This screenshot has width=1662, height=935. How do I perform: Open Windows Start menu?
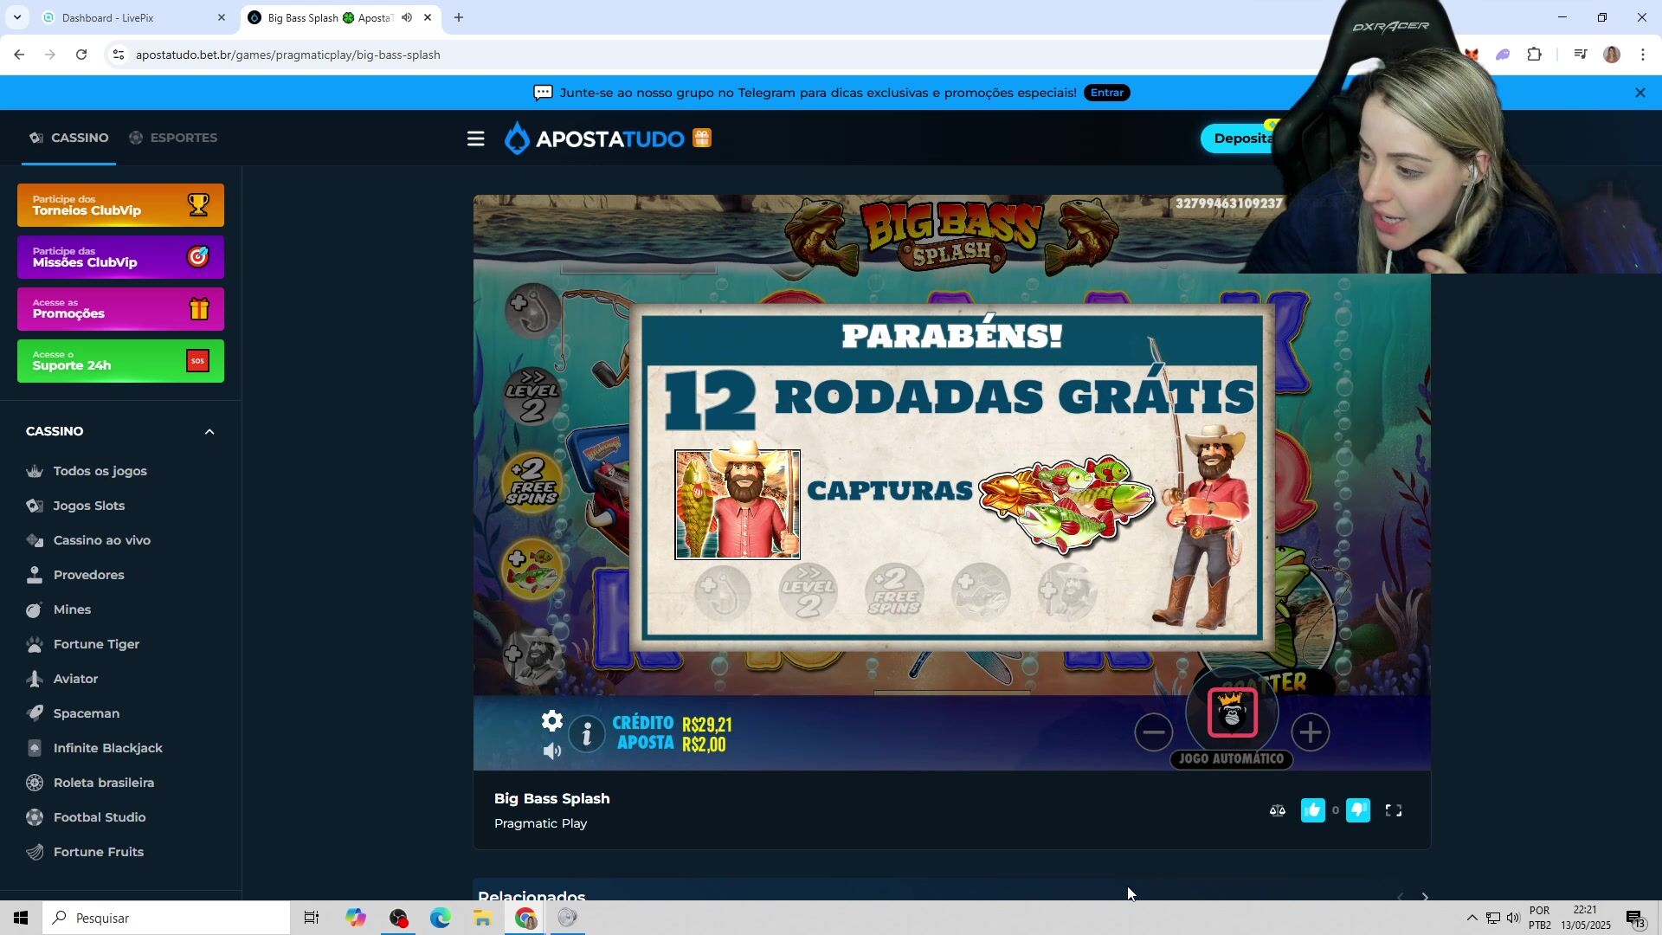click(21, 918)
